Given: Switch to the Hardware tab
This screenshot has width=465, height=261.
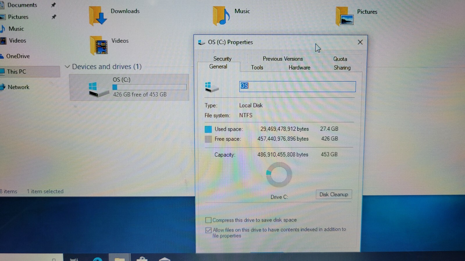Looking at the screenshot, I should 299,68.
